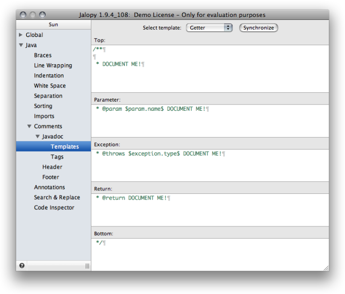Click the help question mark icon
The width and height of the screenshot is (345, 294).
[22, 266]
